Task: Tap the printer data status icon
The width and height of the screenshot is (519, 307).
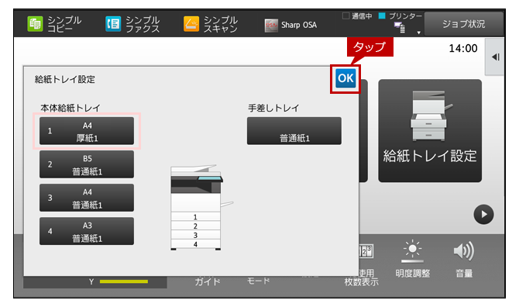Action: tap(400, 27)
